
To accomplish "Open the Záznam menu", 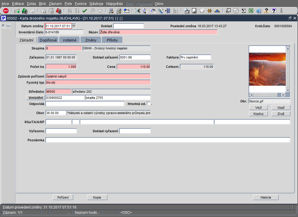I will click(x=55, y=4).
